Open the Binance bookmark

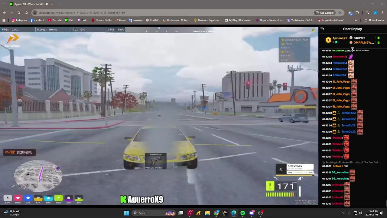[207, 20]
